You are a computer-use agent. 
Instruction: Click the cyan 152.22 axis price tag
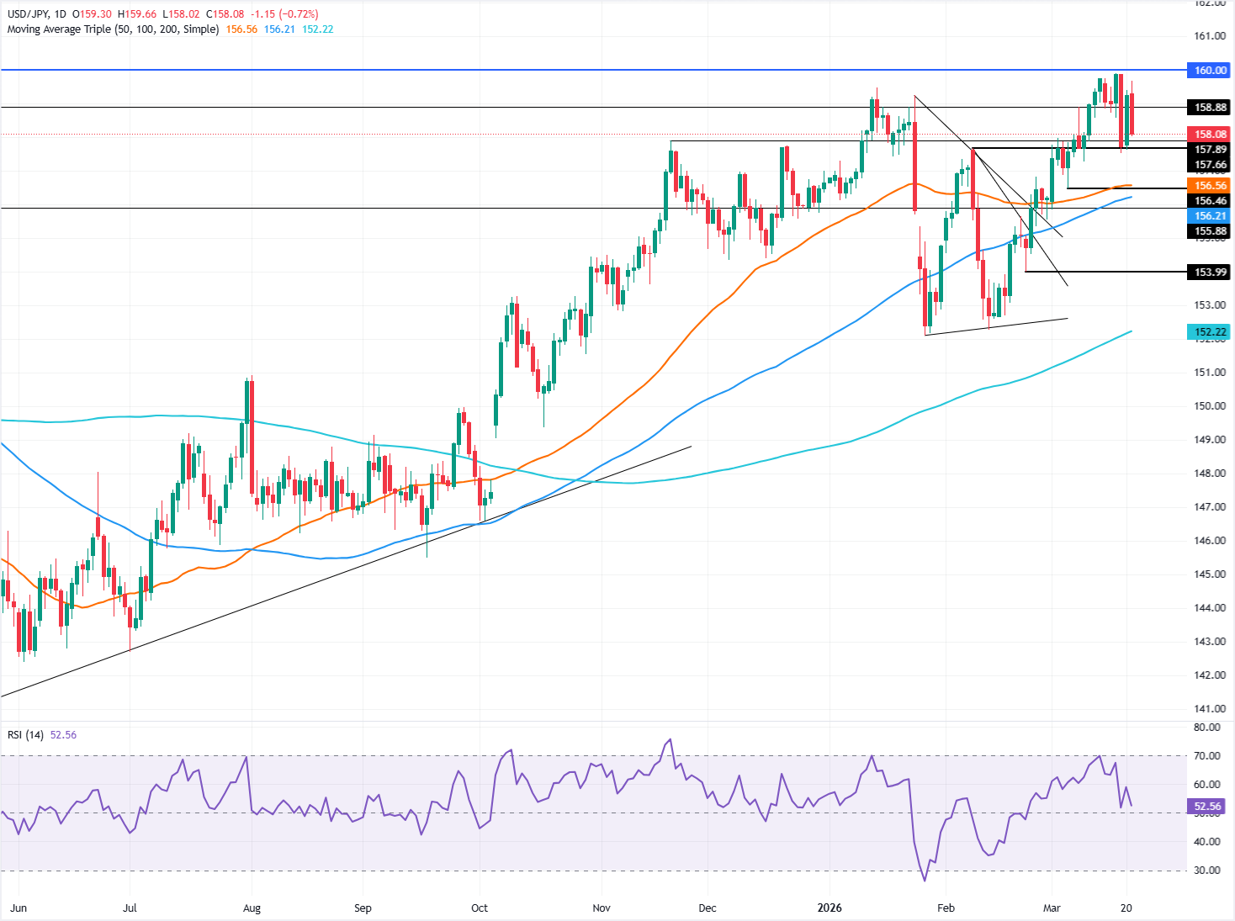pyautogui.click(x=1210, y=333)
